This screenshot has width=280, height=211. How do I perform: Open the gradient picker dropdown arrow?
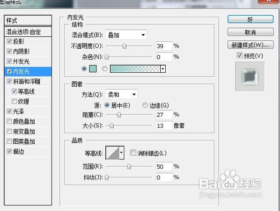pos(163,69)
